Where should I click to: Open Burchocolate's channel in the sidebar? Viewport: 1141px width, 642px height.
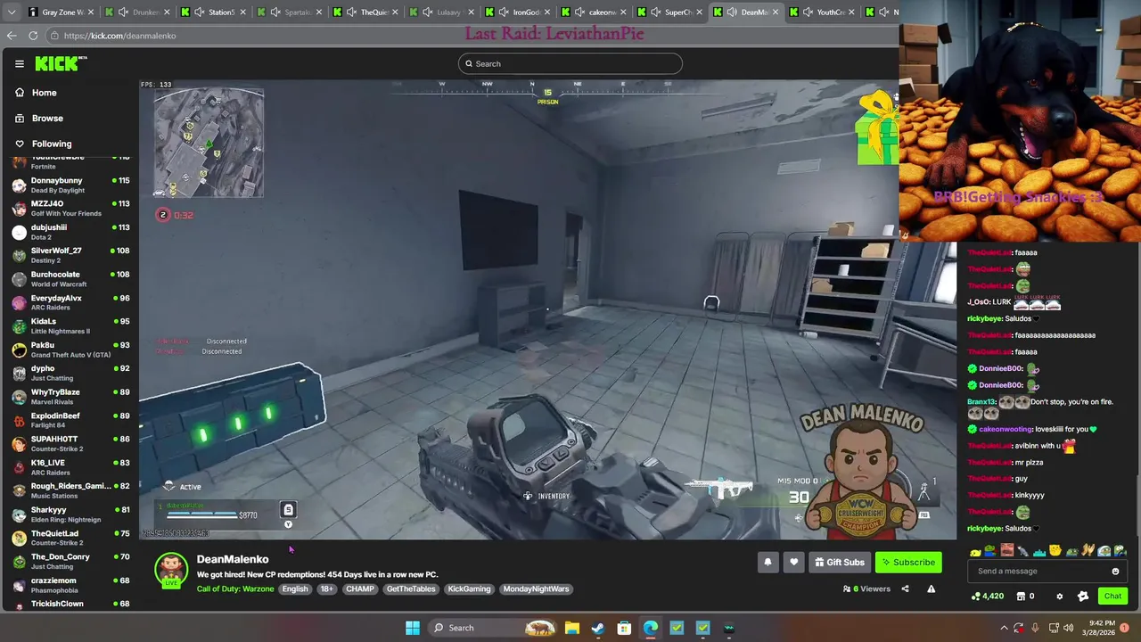70,278
